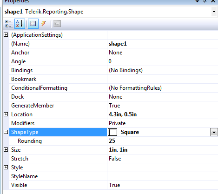Image resolution: width=218 pixels, height=194 pixels.
Task: Expand the Style property
Action: 6,167
